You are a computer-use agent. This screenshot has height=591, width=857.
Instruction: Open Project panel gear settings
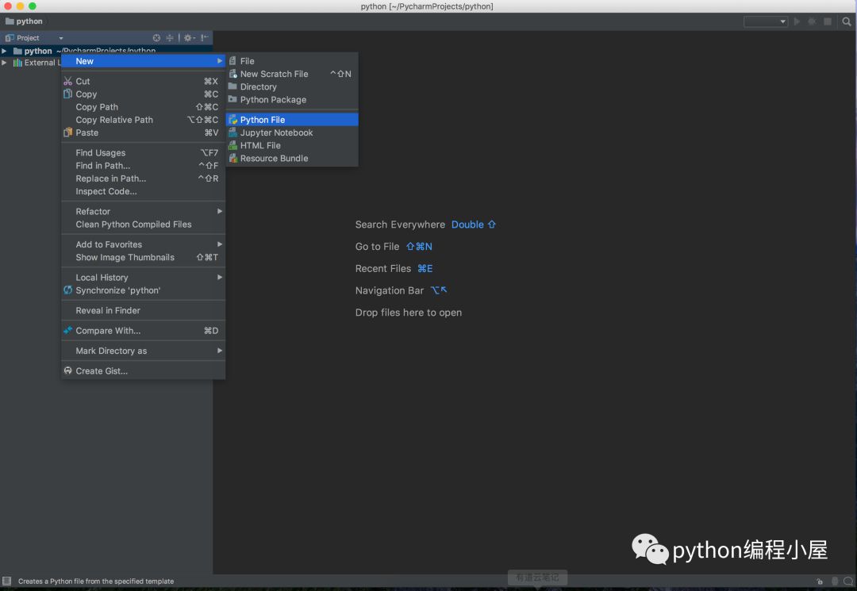point(189,38)
